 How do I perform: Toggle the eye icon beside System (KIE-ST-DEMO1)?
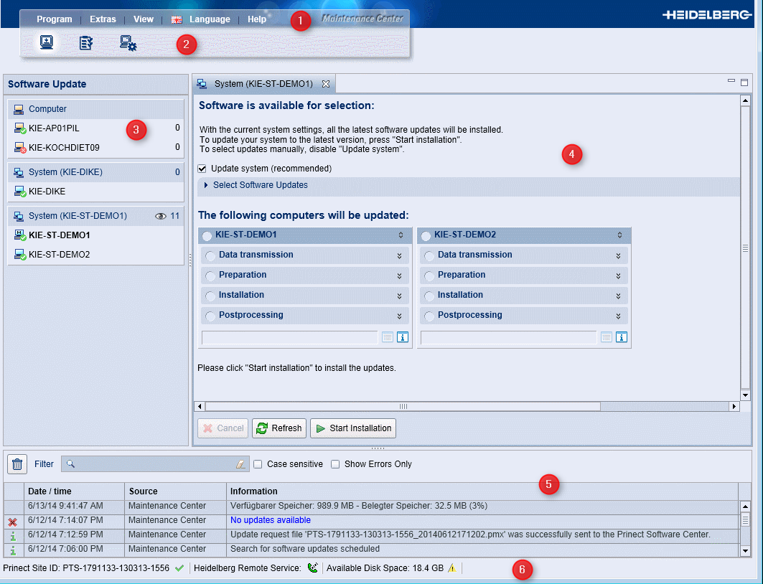click(161, 216)
